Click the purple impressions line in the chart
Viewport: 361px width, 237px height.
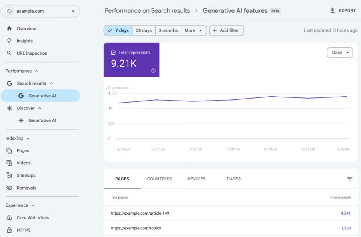[x=233, y=100]
